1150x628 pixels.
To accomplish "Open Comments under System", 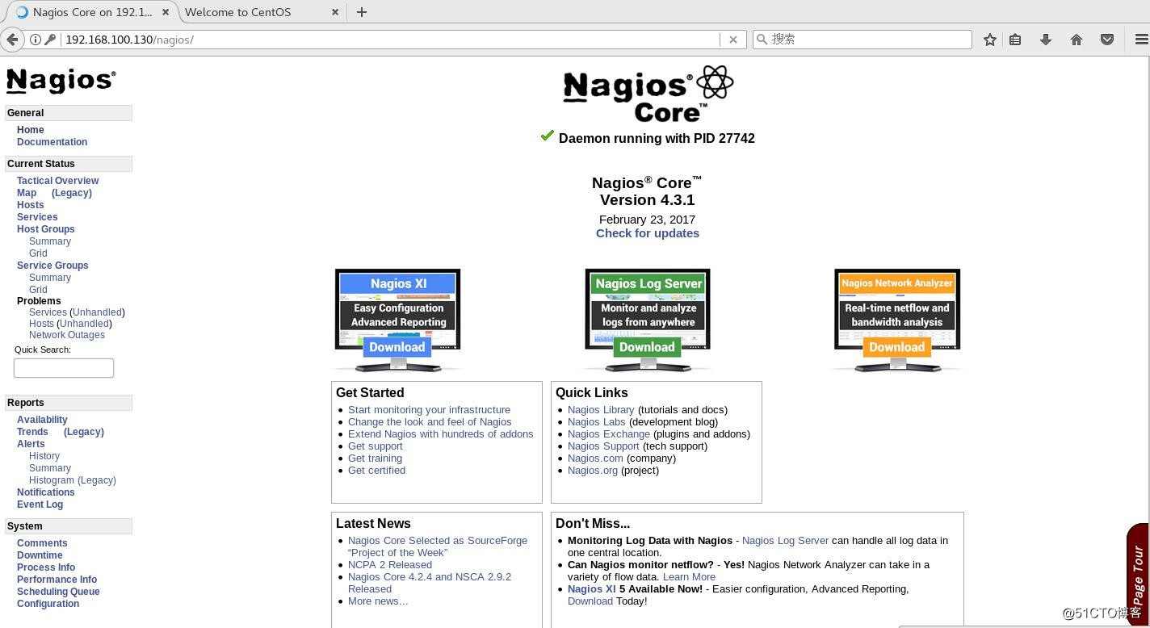I will 42,543.
